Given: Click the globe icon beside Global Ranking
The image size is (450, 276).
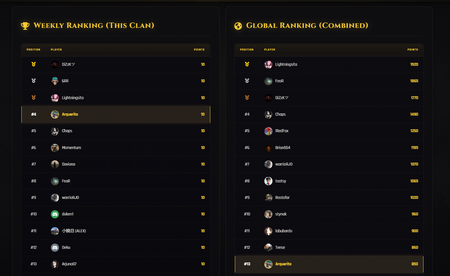Looking at the screenshot, I should tap(238, 26).
